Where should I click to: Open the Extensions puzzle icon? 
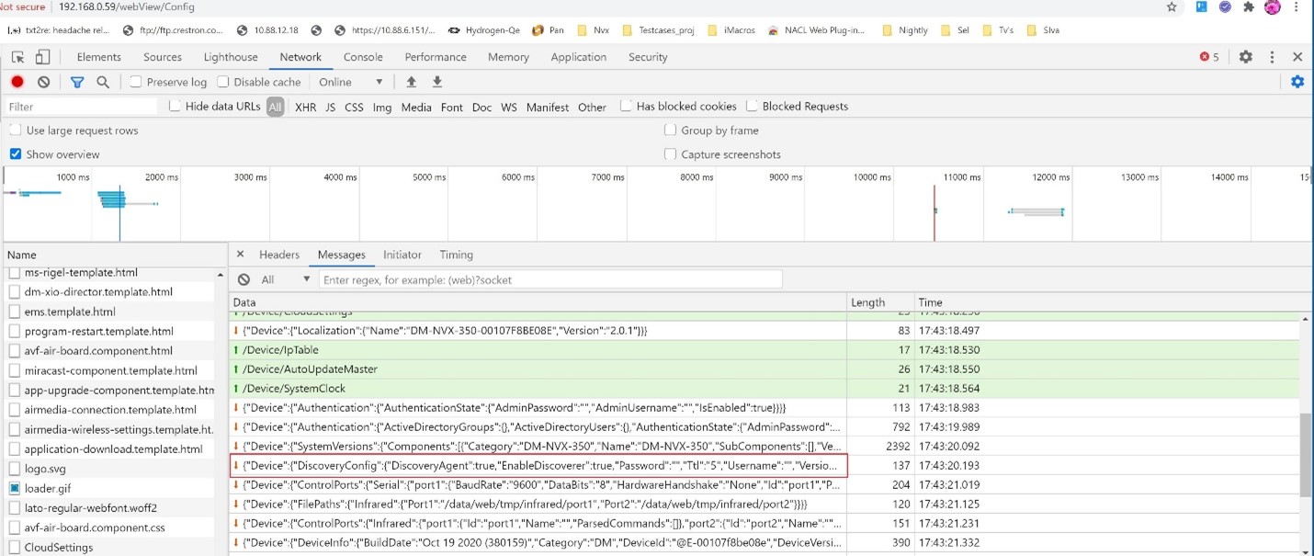tap(1248, 7)
